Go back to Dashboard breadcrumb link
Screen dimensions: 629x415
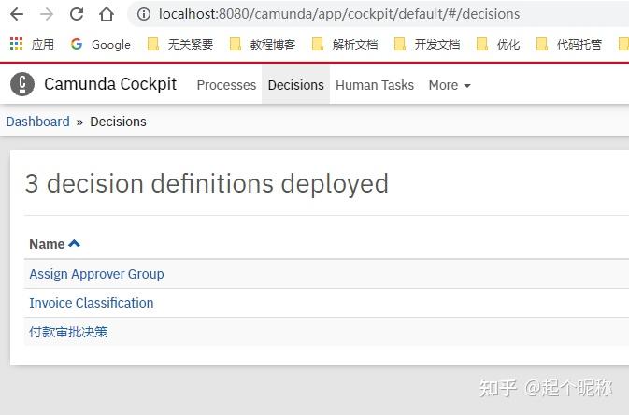(x=37, y=122)
